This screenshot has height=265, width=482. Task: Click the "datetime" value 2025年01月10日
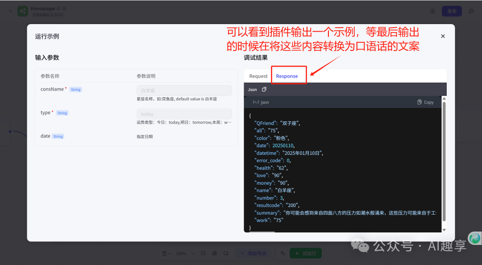click(303, 153)
